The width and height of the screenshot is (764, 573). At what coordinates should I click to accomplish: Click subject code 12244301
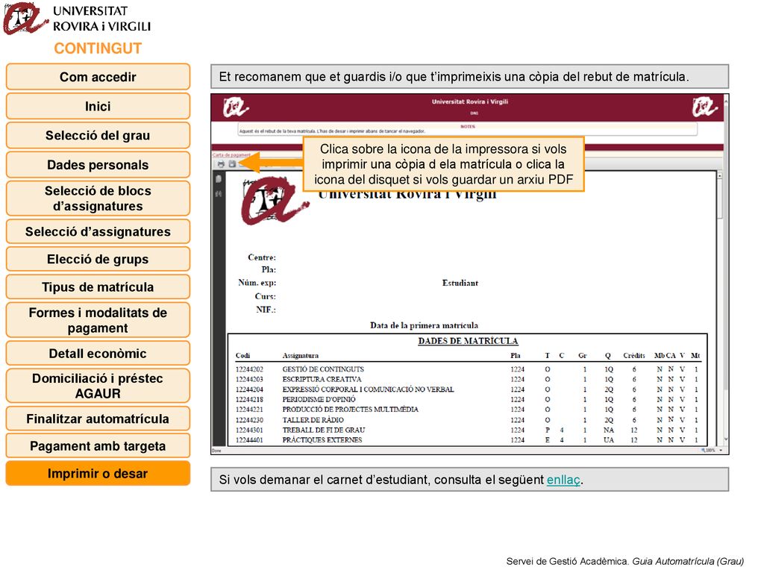pyautogui.click(x=249, y=430)
